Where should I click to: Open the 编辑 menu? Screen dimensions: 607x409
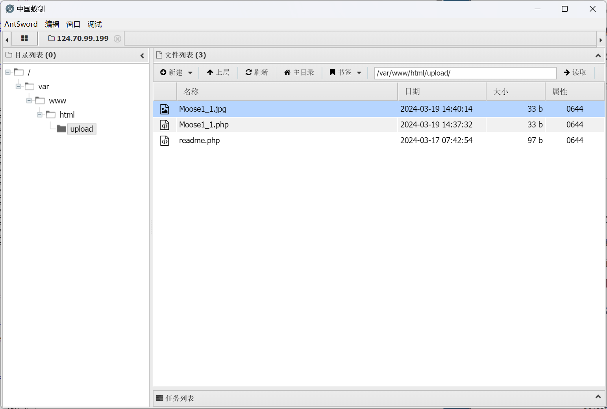point(52,24)
